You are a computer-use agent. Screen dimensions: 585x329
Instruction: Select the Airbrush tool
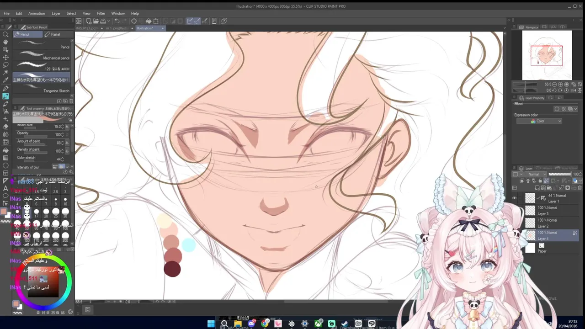tap(5, 111)
